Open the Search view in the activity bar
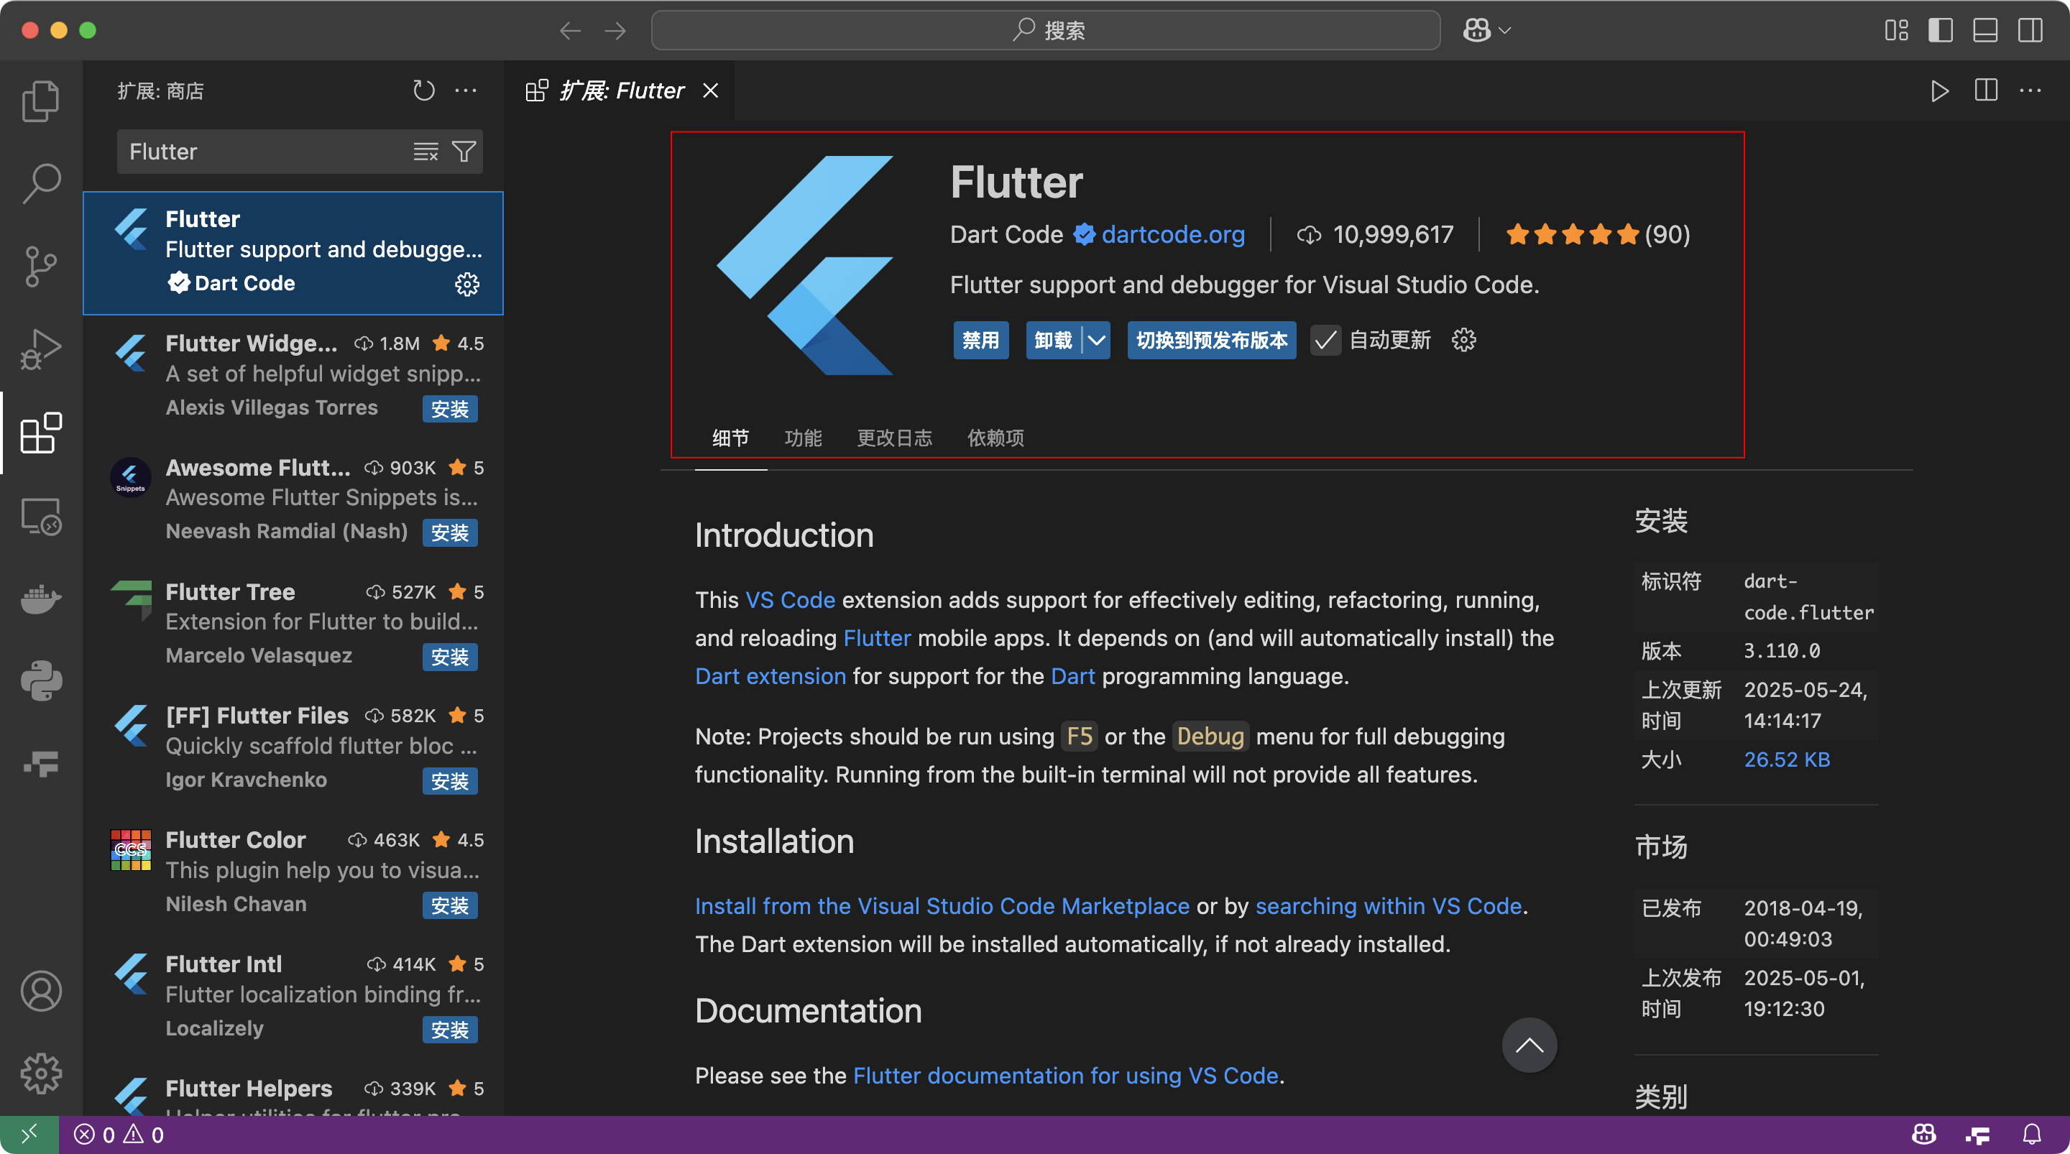The height and width of the screenshot is (1154, 2070). click(40, 183)
